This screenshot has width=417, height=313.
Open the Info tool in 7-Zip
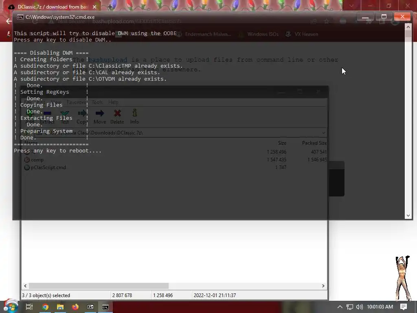(x=134, y=117)
